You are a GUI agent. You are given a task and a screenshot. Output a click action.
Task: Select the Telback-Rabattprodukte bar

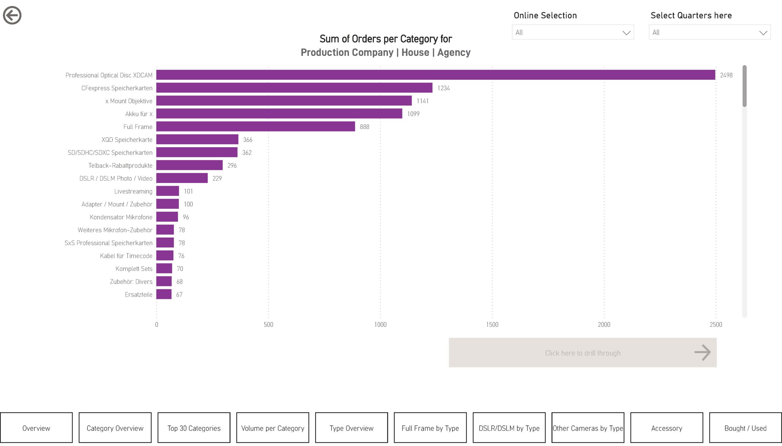coord(190,165)
